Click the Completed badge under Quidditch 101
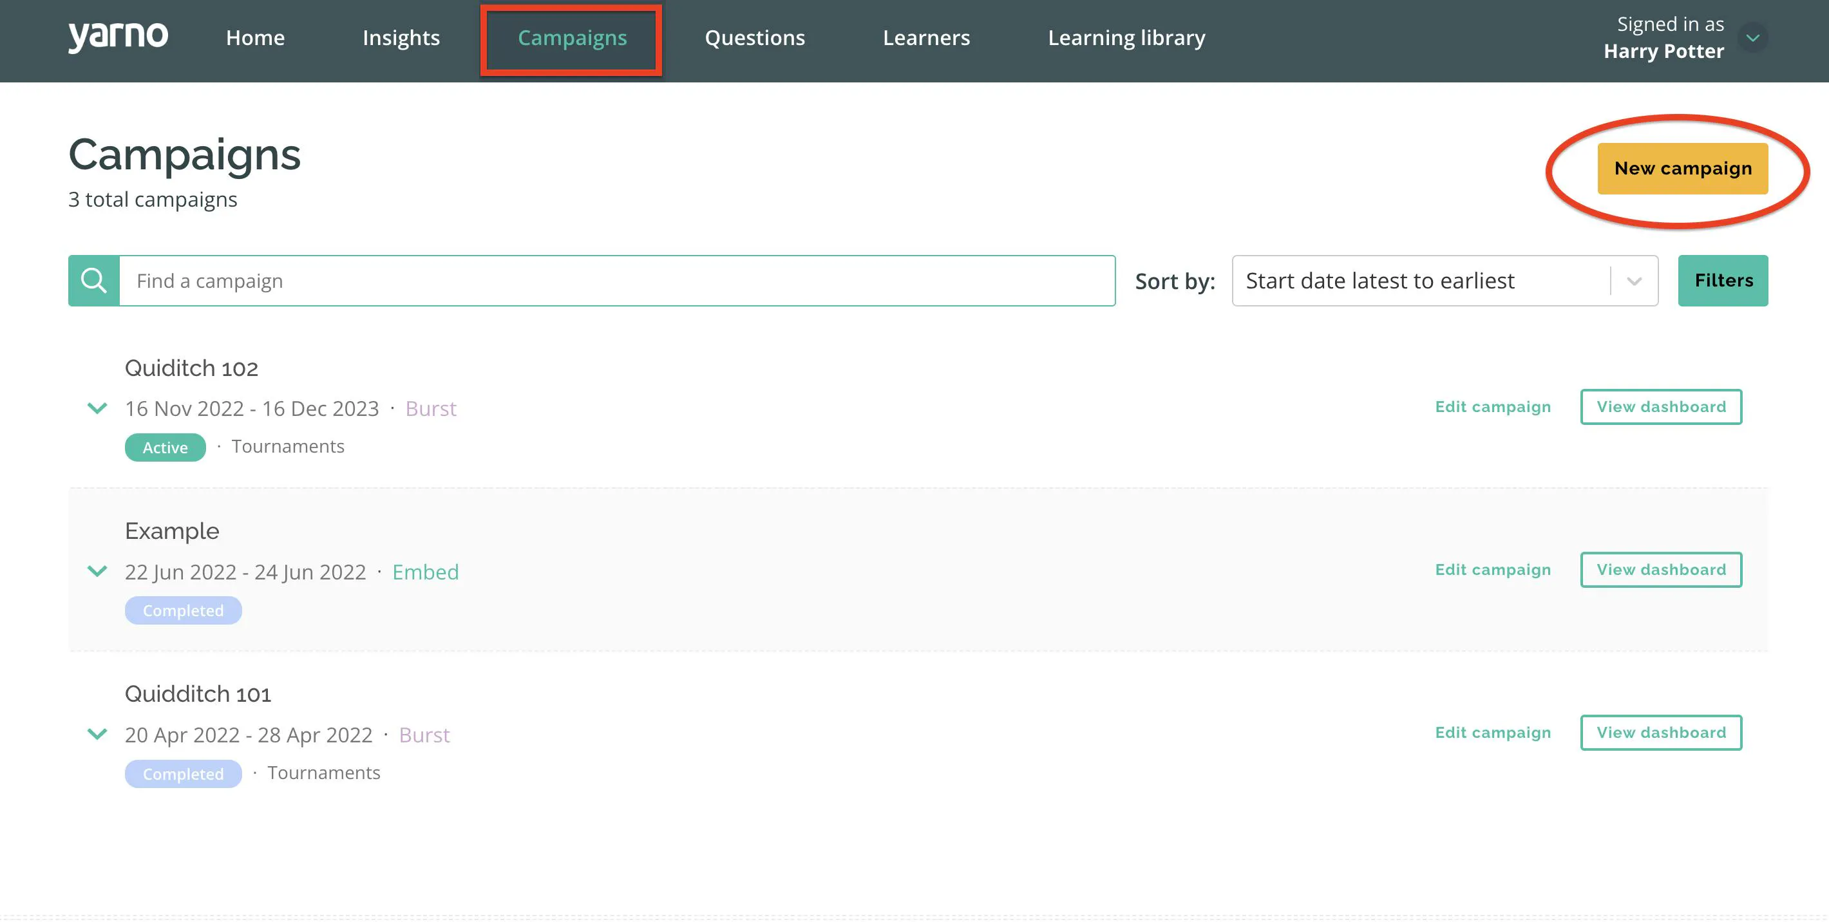This screenshot has height=922, width=1829. click(183, 774)
